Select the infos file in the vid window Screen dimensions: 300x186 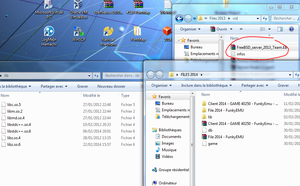coord(238,54)
